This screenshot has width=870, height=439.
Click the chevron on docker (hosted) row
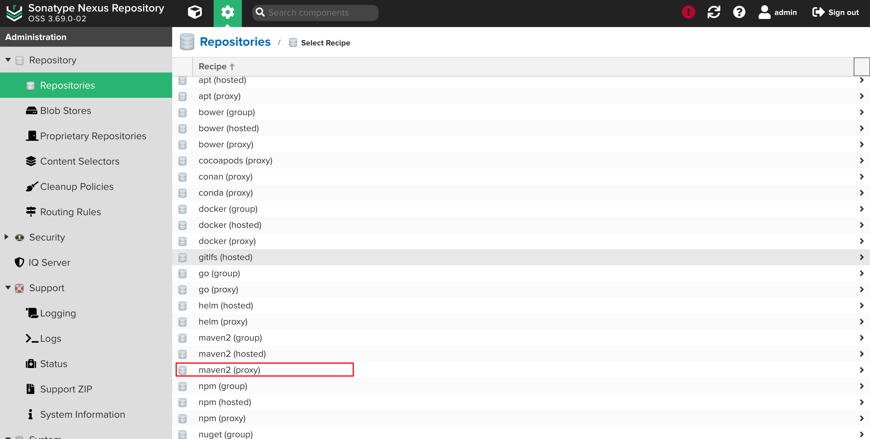tap(861, 225)
